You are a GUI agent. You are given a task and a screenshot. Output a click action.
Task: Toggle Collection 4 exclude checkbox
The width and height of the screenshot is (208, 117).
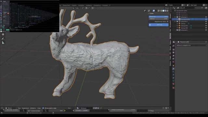click(x=177, y=21)
